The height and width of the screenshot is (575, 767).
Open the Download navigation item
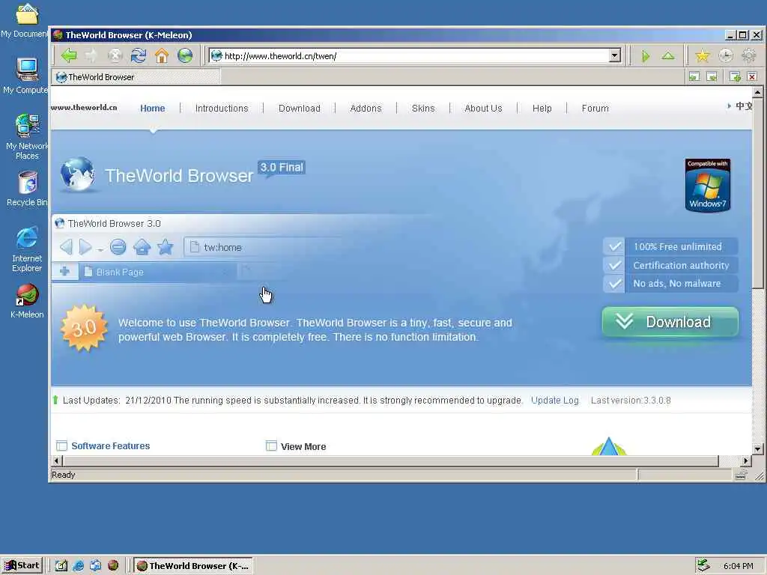[x=300, y=108]
